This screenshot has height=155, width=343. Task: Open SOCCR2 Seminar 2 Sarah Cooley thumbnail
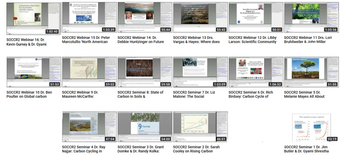pos(200,127)
